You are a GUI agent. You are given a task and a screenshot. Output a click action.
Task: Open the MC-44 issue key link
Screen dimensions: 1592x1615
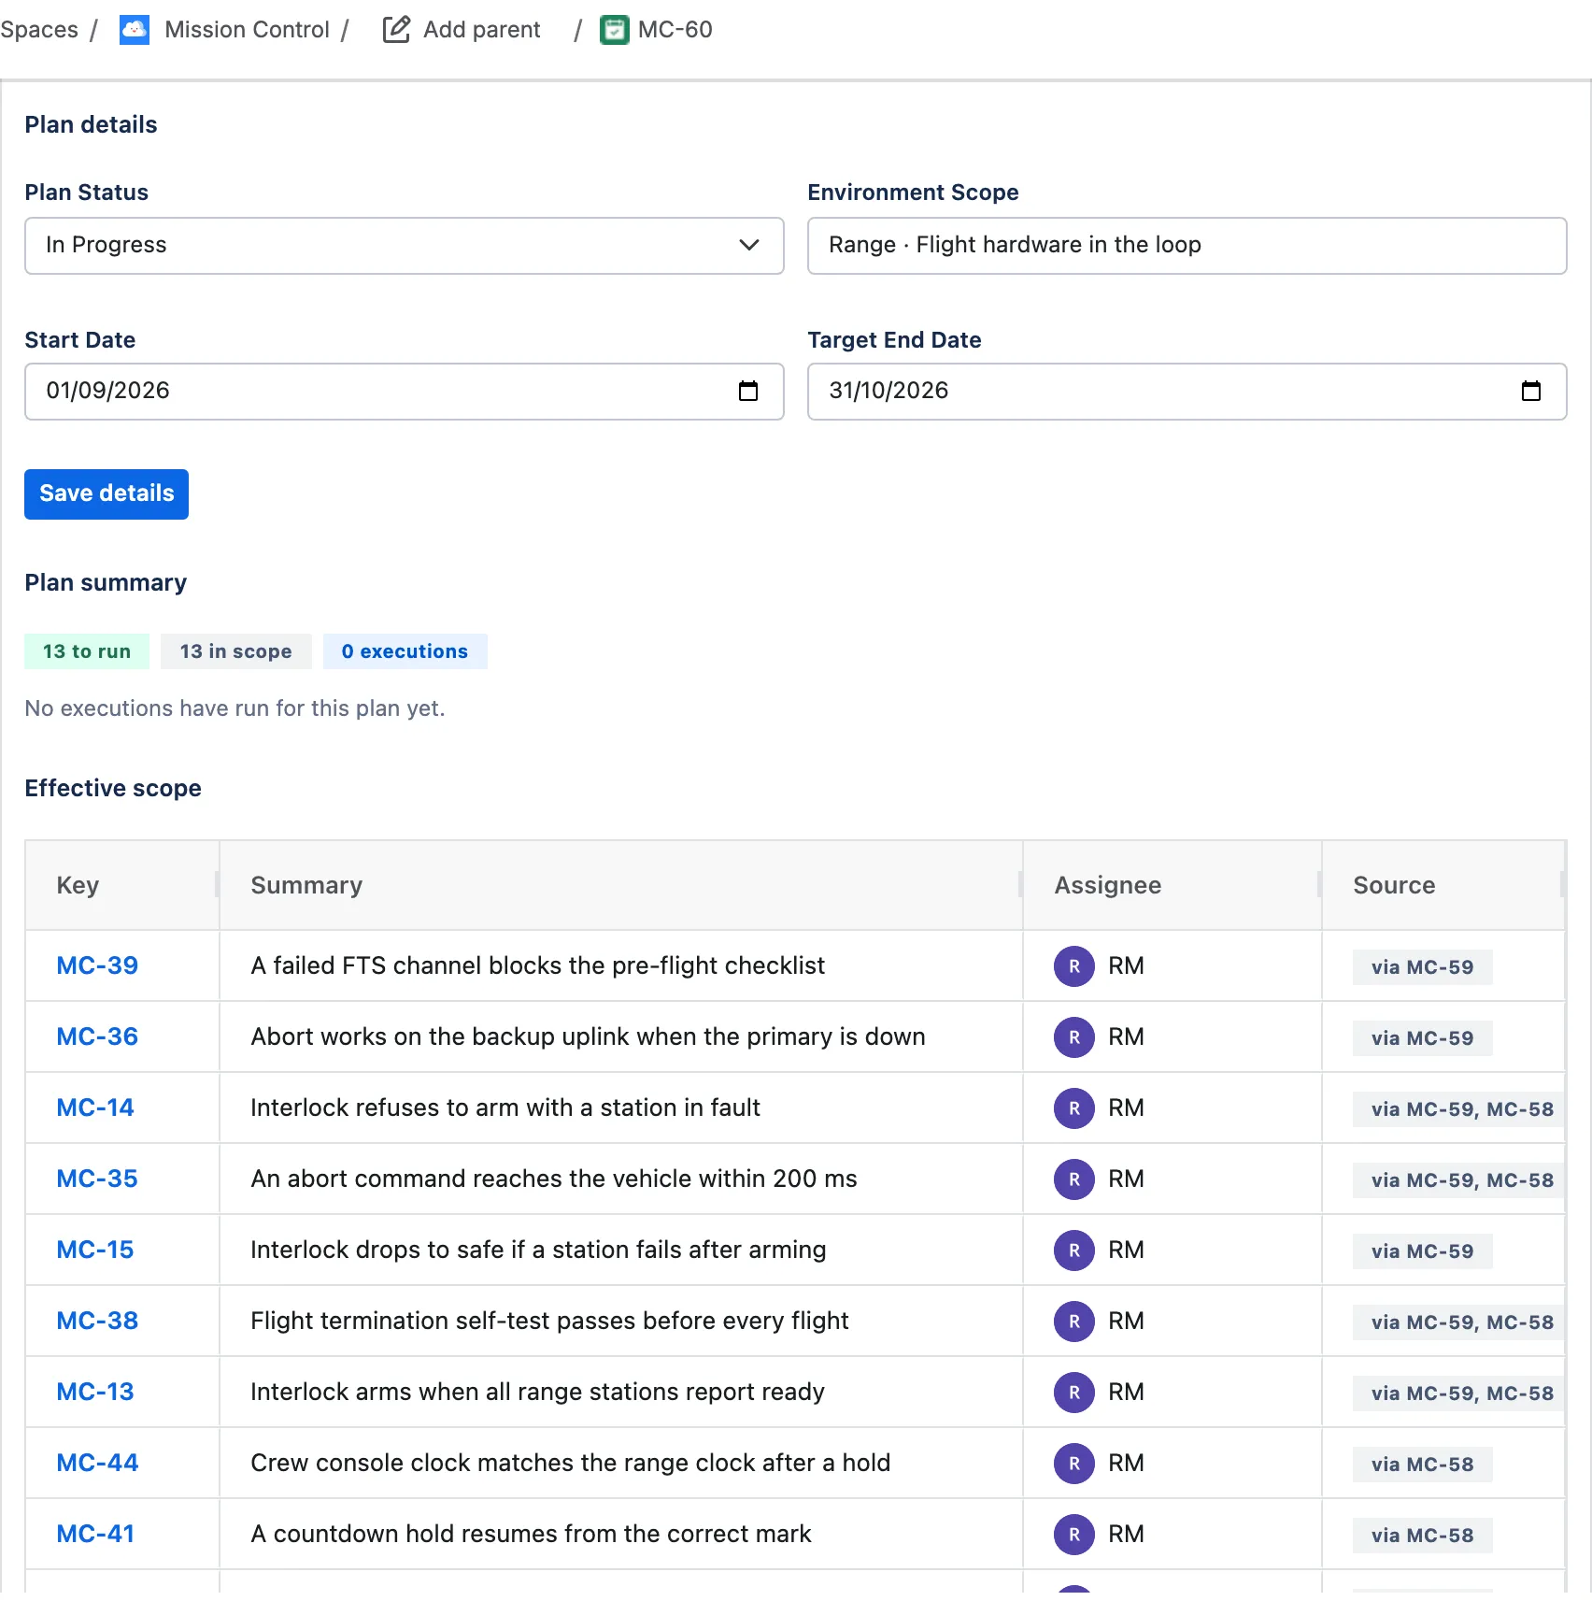[97, 1463]
